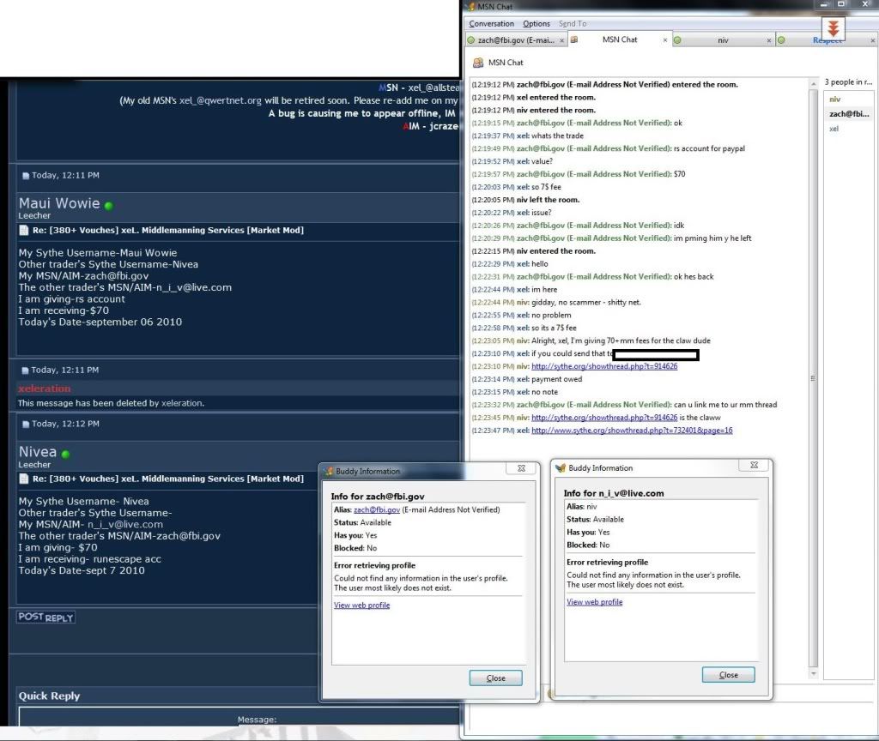The image size is (879, 741).
Task: Click the zach@fbi.gov alias link in Buddy Information
Action: (377, 509)
